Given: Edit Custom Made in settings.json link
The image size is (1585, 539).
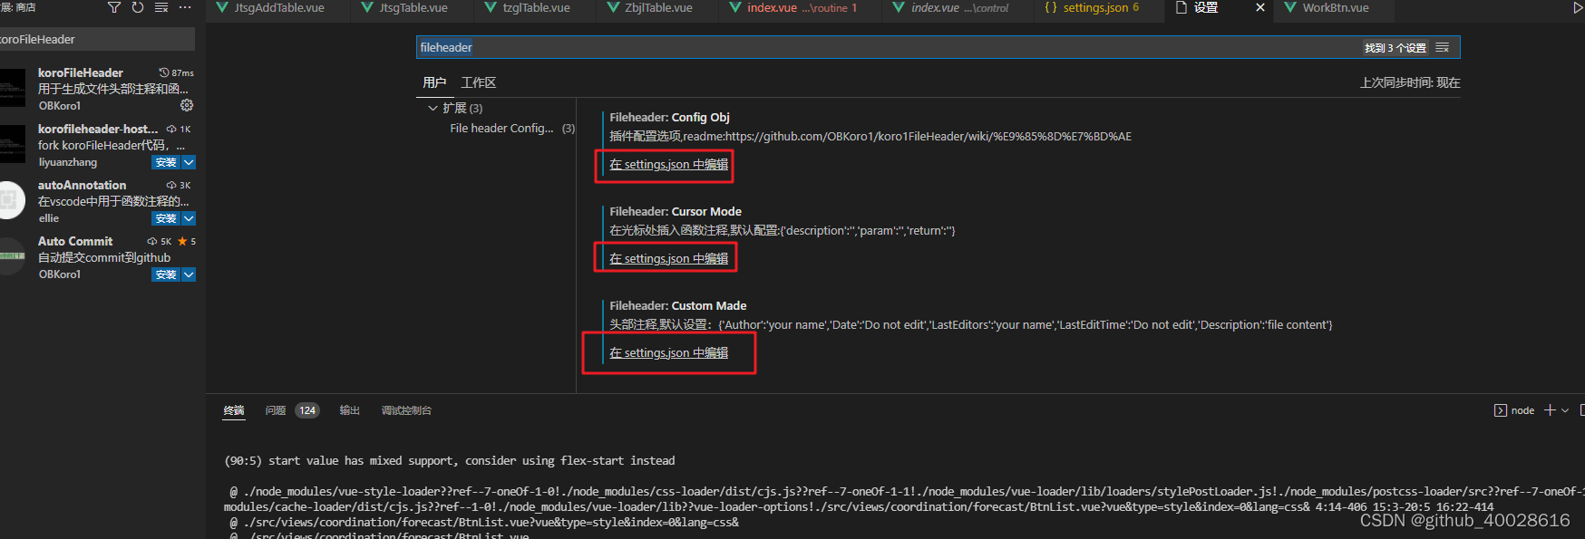Looking at the screenshot, I should (668, 352).
